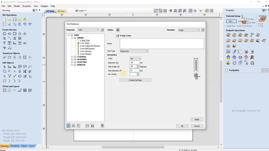Viewport: 269px width, 151px height.
Task: Click the Edit Toolpath pencil icon
Action: pos(234,52)
